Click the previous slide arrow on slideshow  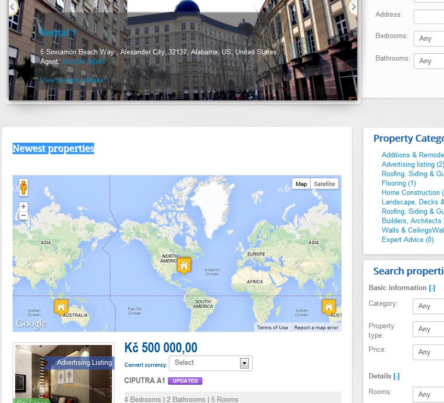click(x=13, y=7)
